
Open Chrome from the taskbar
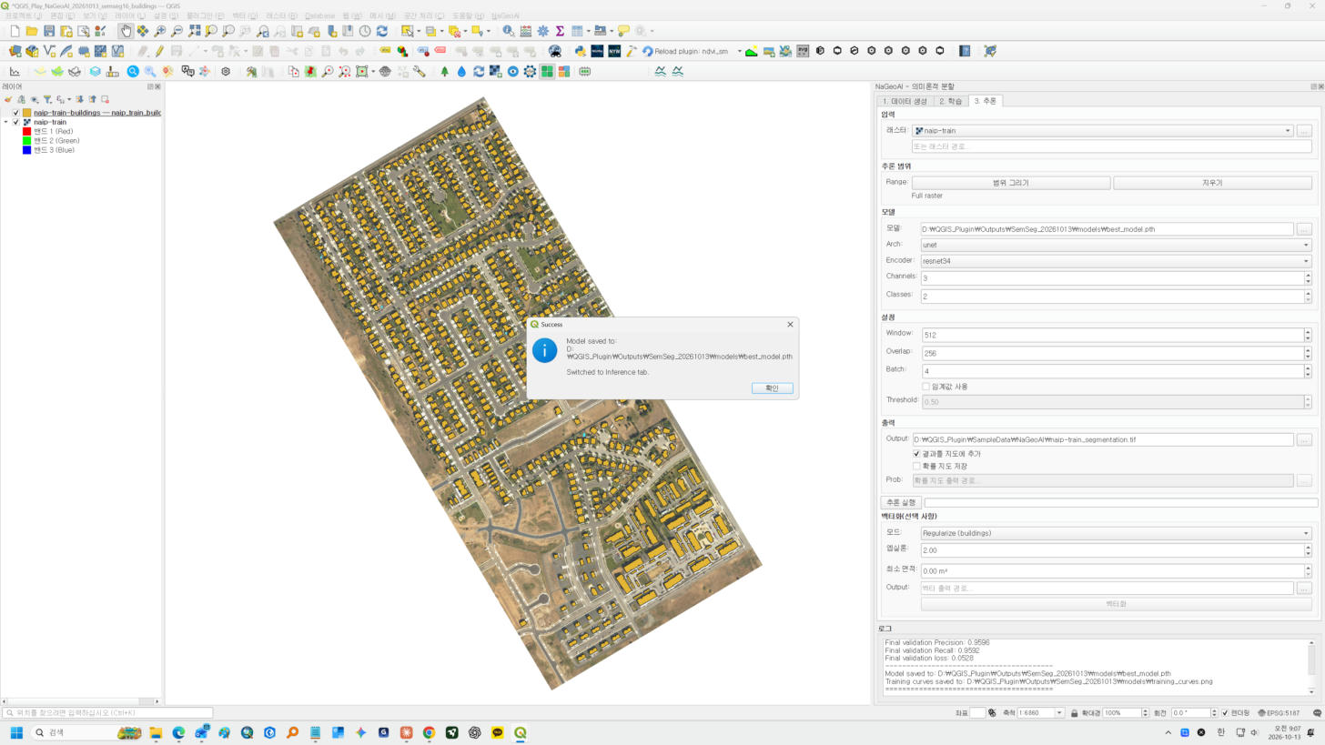click(429, 732)
